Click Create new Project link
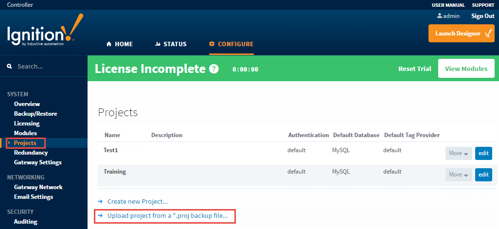Viewport: 499px width, 229px height. 138,201
